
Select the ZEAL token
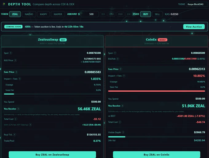(15, 14)
